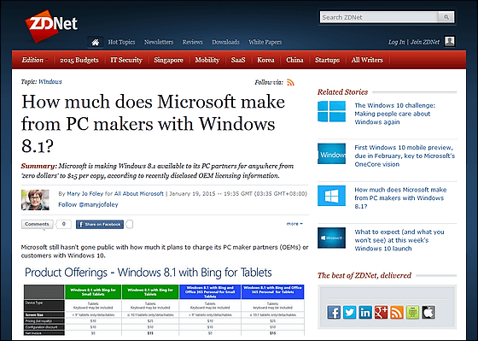The image size is (478, 341).
Task: Open the Hot Topics menu
Action: pos(121,42)
